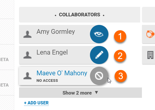
Task: Click the Show 2 more arrow
Action: [97, 93]
